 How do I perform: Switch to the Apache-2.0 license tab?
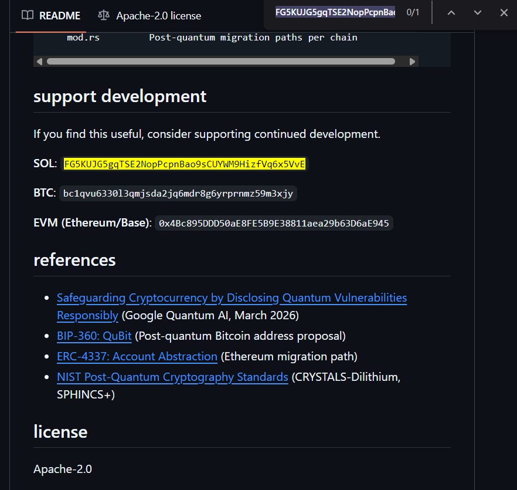pos(149,15)
